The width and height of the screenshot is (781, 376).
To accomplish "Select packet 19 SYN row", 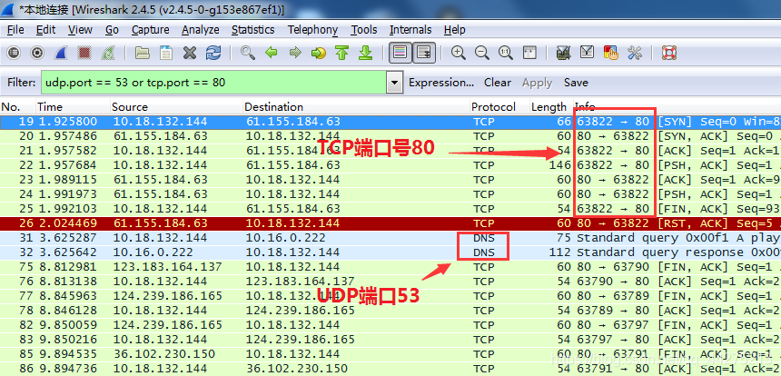I will pyautogui.click(x=390, y=122).
